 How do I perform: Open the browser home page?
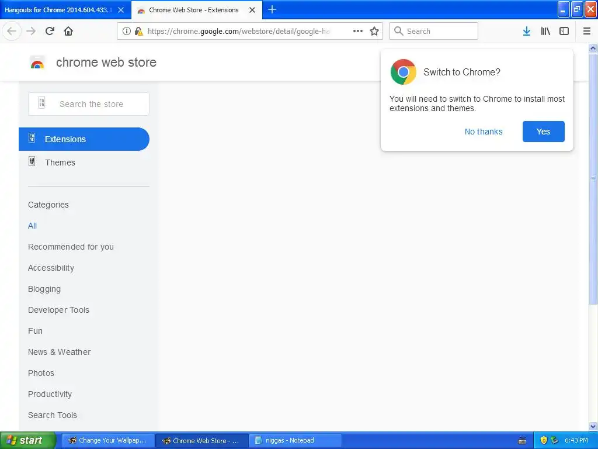point(68,31)
